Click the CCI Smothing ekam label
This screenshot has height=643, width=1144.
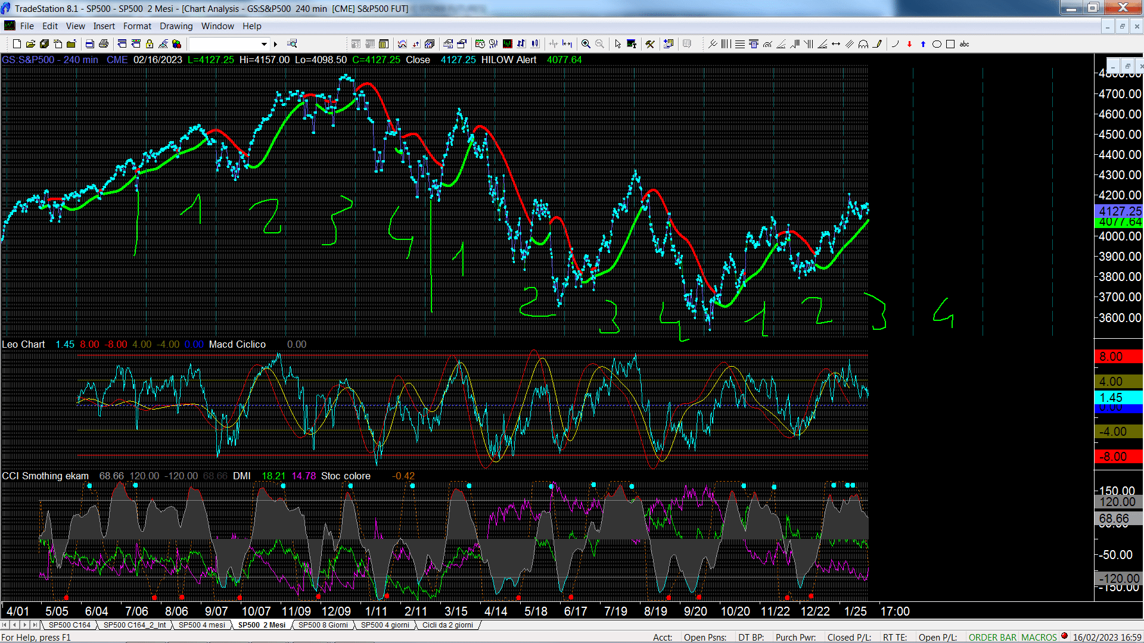[x=45, y=476]
